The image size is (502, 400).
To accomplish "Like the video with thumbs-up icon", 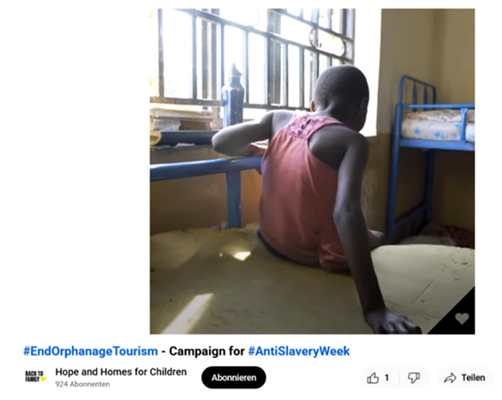I will click(373, 378).
